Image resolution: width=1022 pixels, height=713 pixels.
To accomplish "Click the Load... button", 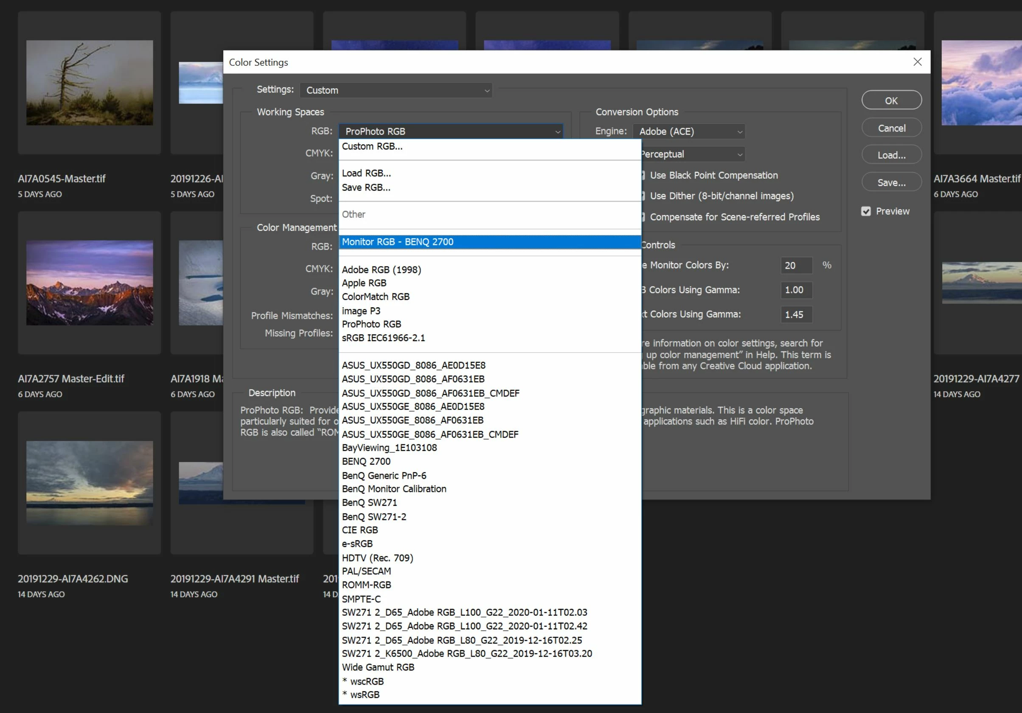I will [891, 155].
